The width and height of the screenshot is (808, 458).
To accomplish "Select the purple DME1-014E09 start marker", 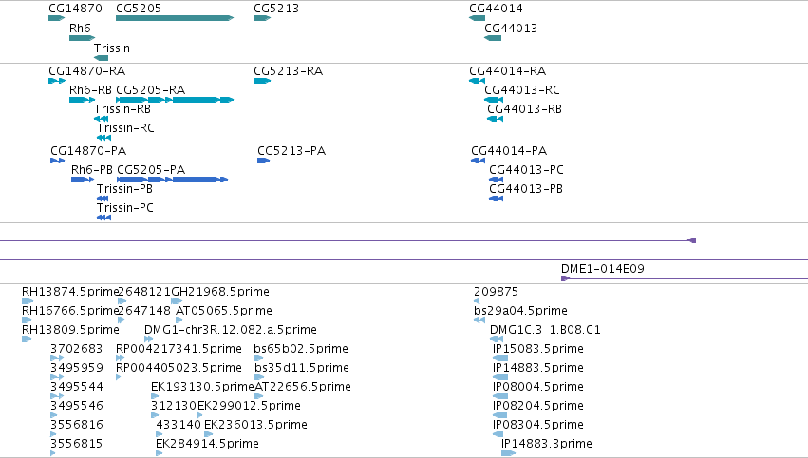I will tap(565, 278).
